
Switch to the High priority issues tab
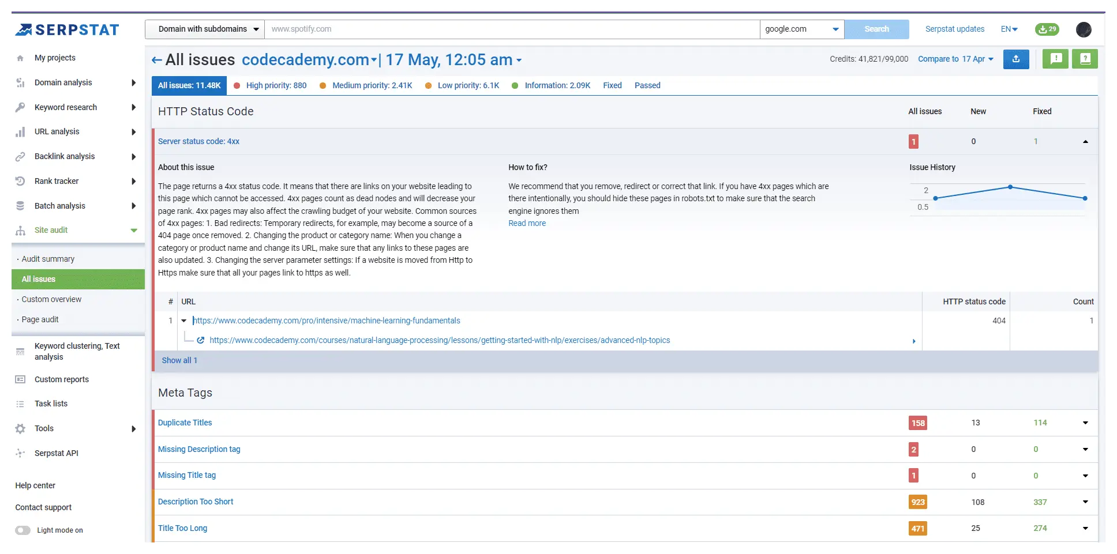click(276, 85)
